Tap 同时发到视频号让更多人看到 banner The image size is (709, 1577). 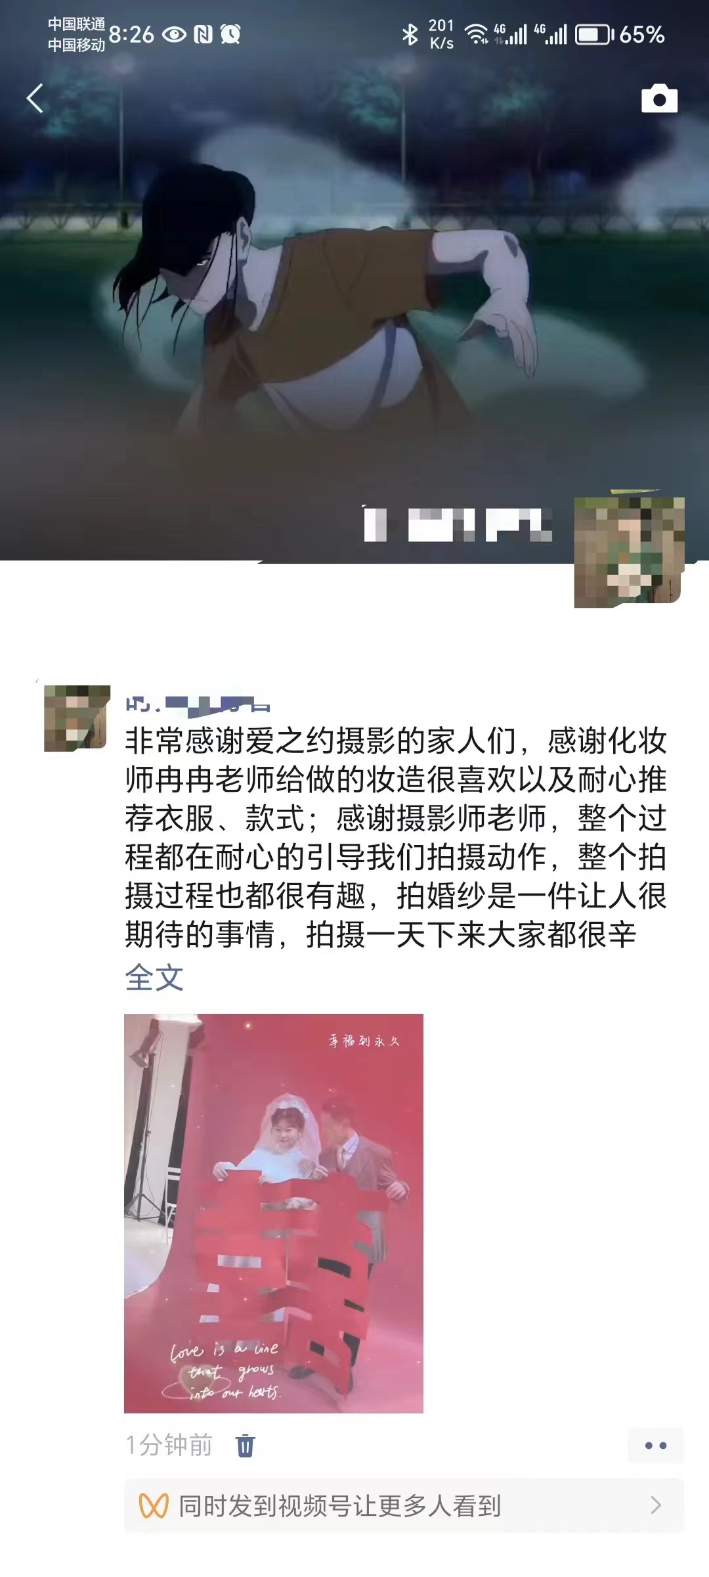click(404, 1505)
